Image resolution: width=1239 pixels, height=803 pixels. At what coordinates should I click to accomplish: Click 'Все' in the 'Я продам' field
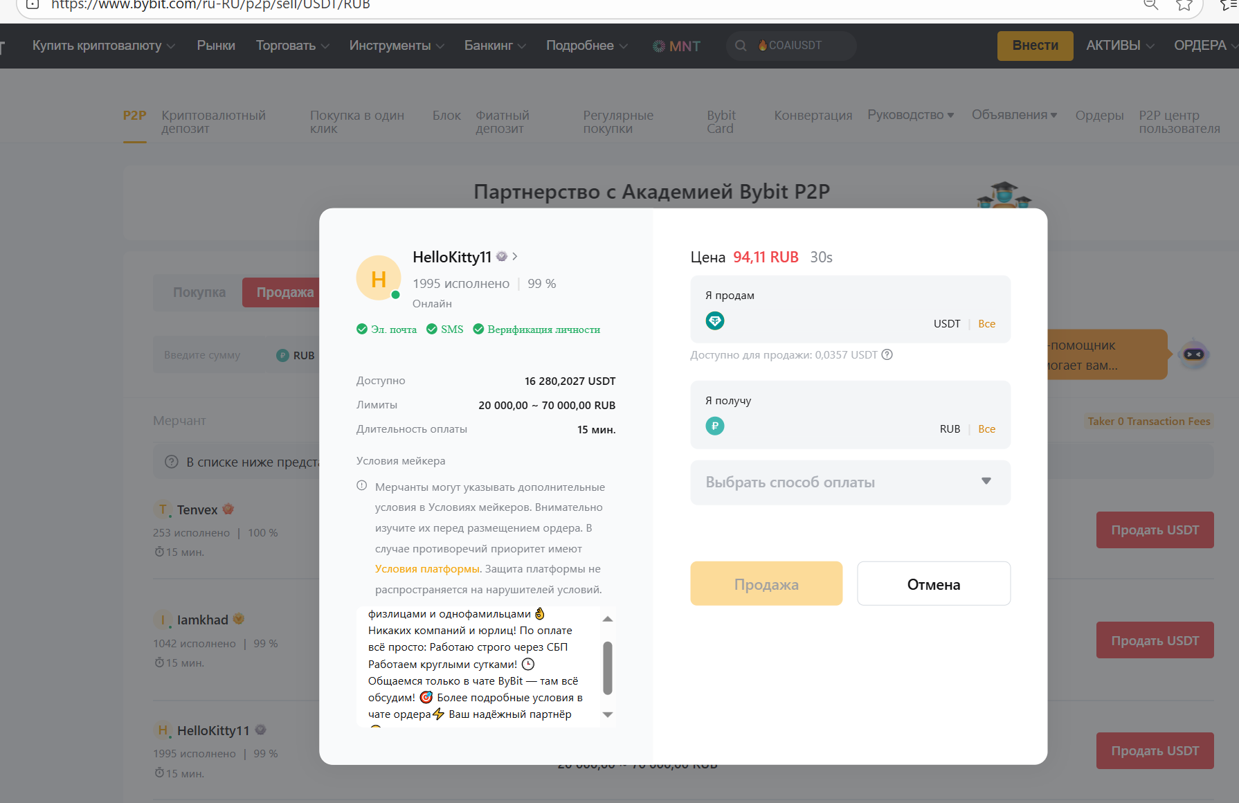click(x=987, y=324)
